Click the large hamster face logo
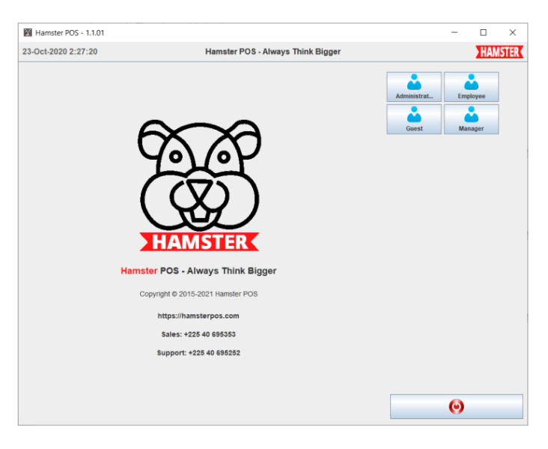 click(x=199, y=175)
